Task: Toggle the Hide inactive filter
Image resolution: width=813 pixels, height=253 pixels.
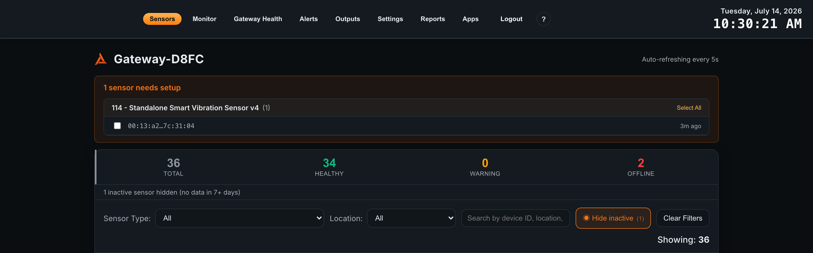Action: point(613,218)
